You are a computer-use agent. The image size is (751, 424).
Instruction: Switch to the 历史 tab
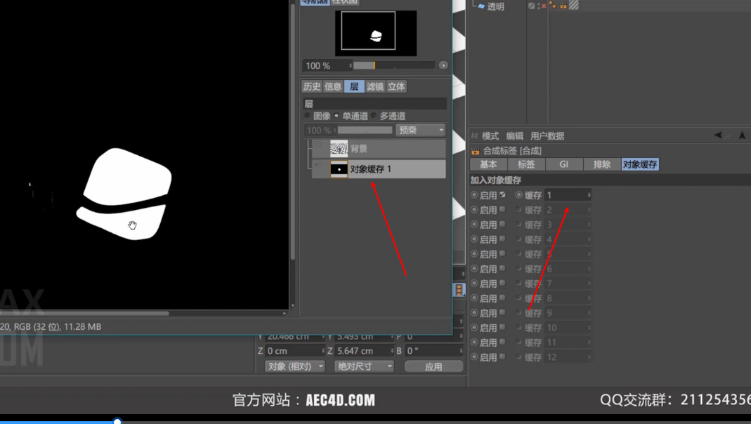coord(312,86)
